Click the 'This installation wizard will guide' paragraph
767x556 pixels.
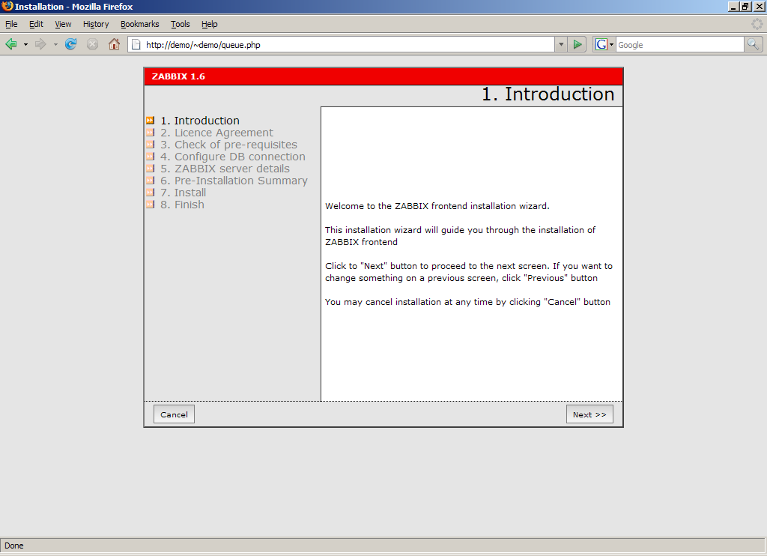tap(461, 236)
